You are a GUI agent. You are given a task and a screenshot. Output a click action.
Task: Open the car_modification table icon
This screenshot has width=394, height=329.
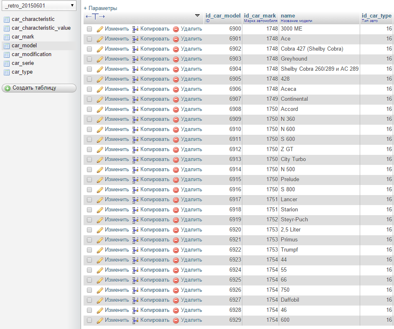coord(7,54)
